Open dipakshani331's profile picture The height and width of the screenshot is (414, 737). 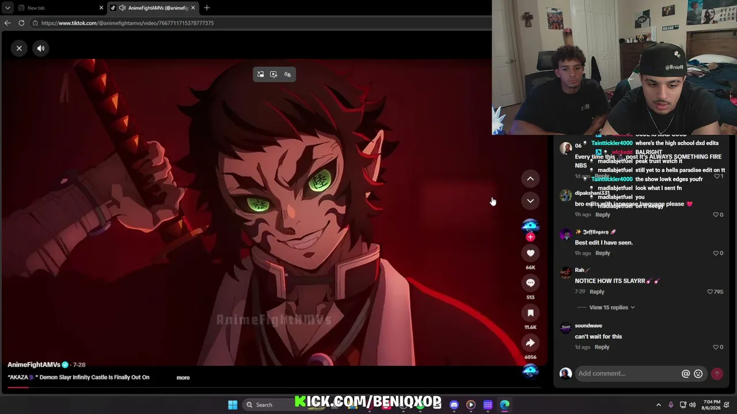(x=565, y=195)
